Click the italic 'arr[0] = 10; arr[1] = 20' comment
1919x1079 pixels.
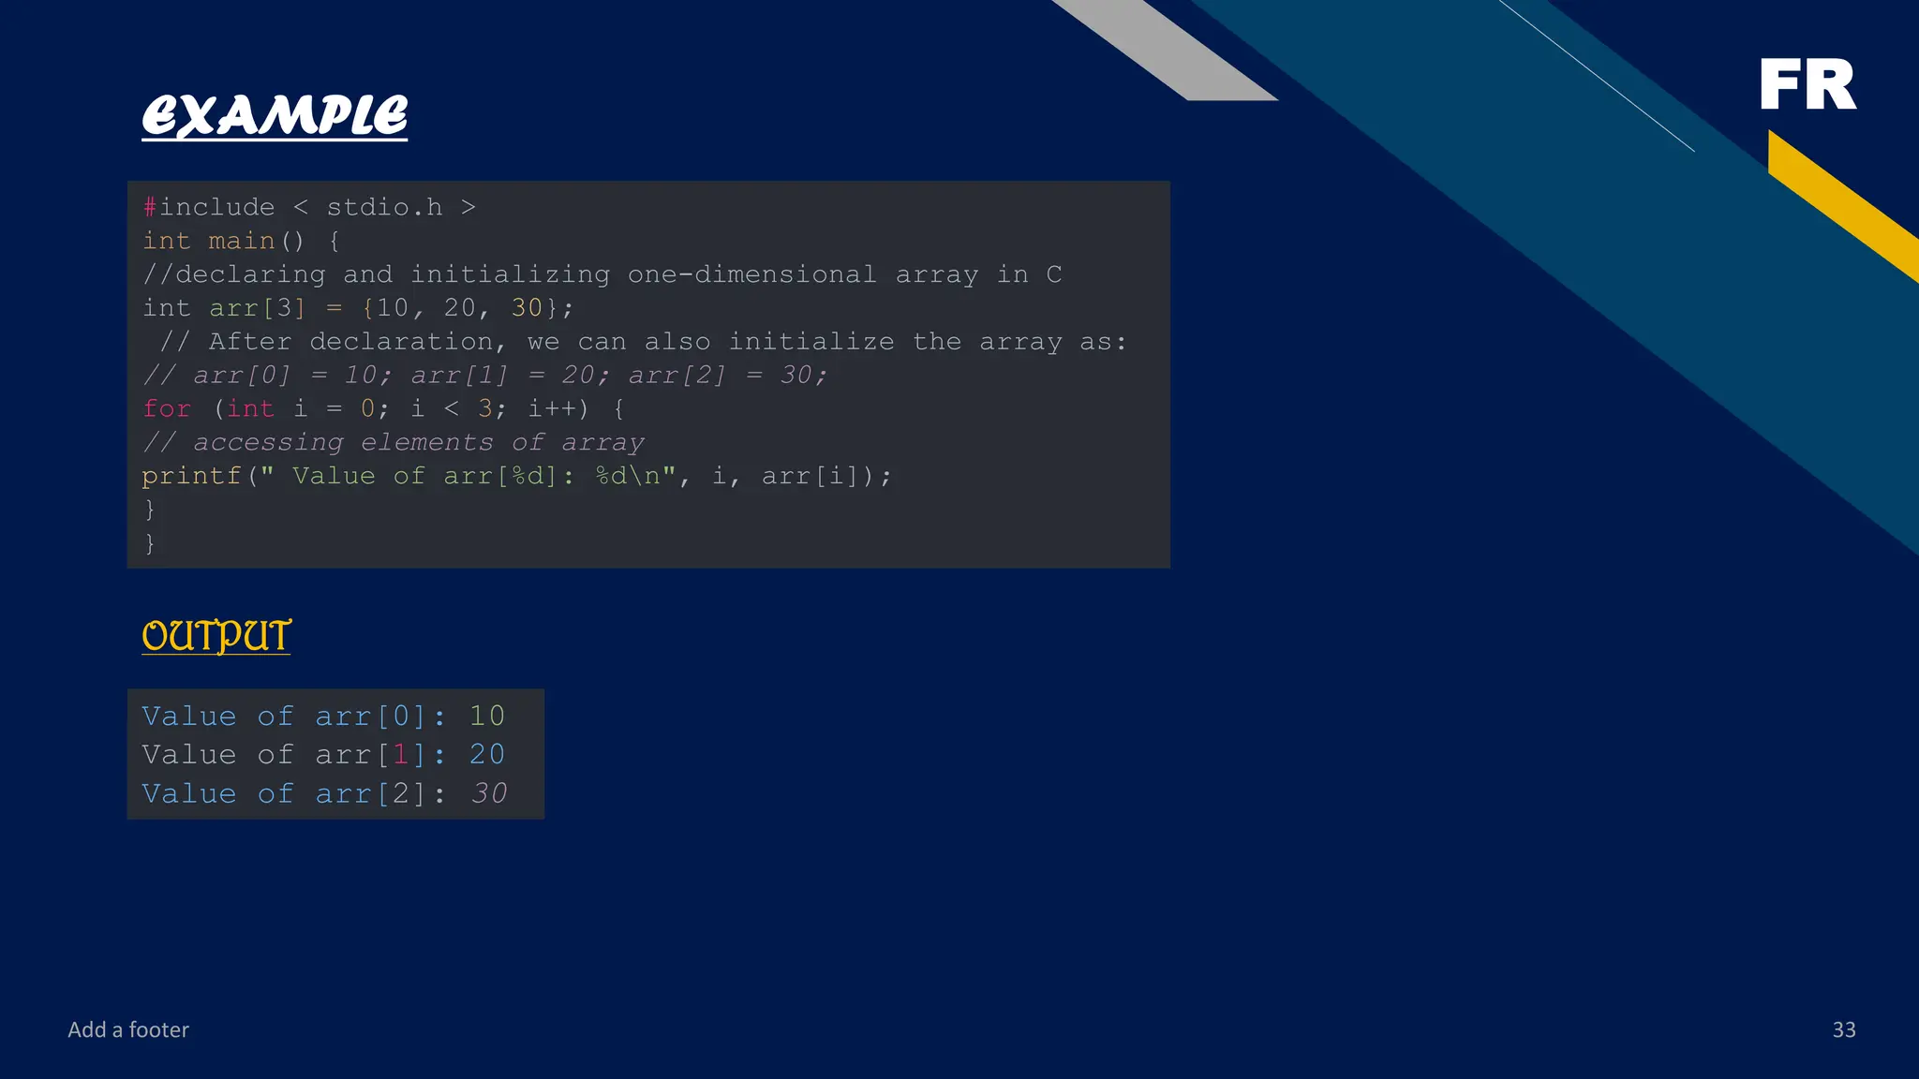click(485, 375)
